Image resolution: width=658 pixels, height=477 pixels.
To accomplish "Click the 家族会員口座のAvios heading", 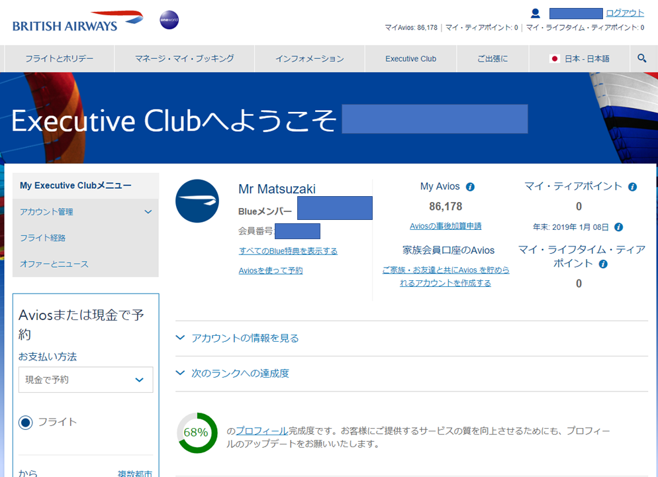I will click(x=449, y=250).
